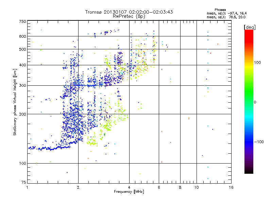The height and width of the screenshot is (204, 272).
Task: Click the colorbar '0' tick label
Action: [255, 102]
